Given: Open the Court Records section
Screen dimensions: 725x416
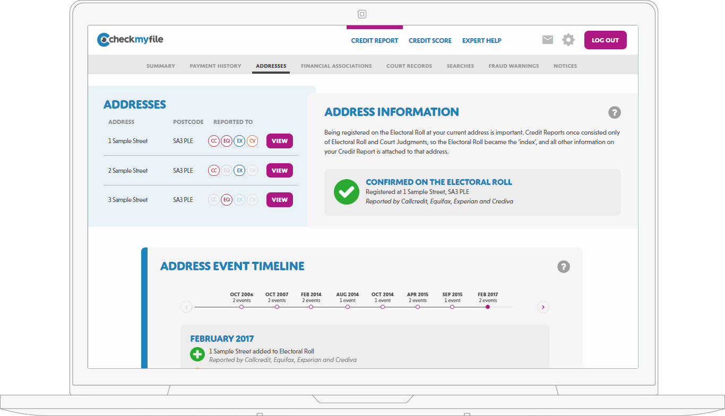Looking at the screenshot, I should tap(409, 66).
